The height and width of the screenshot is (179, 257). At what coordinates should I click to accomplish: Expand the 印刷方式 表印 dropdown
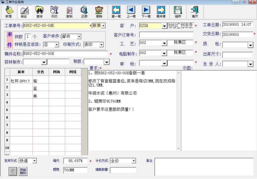coord(102,45)
